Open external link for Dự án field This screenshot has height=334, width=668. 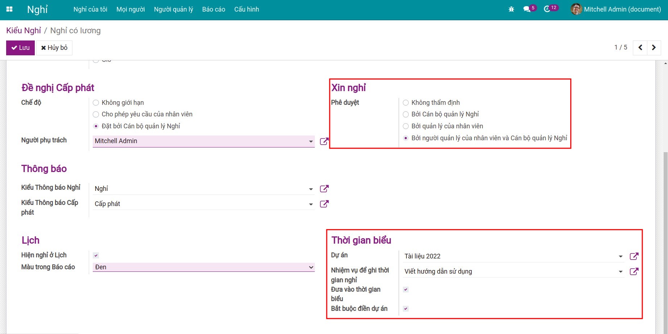click(634, 256)
